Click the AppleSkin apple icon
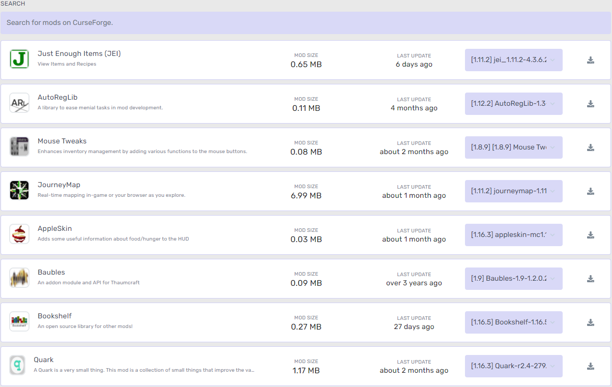Viewport: 612px width, 387px height. click(19, 234)
